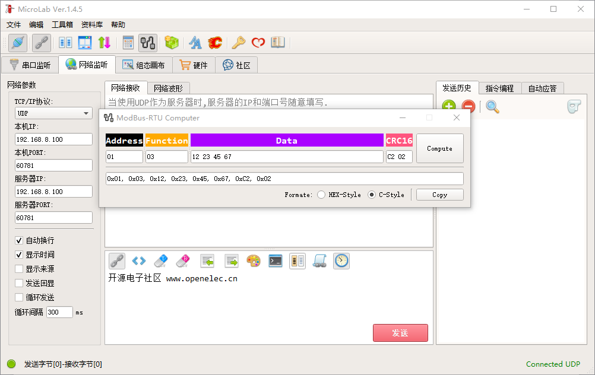Screen dimensions: 595x375
Task: Click the document with right green arrow icon
Action: pos(232,261)
